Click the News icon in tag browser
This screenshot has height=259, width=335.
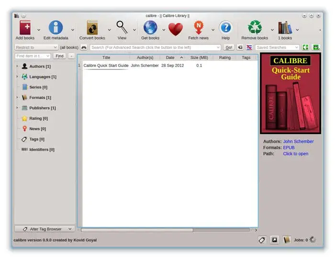click(x=24, y=128)
